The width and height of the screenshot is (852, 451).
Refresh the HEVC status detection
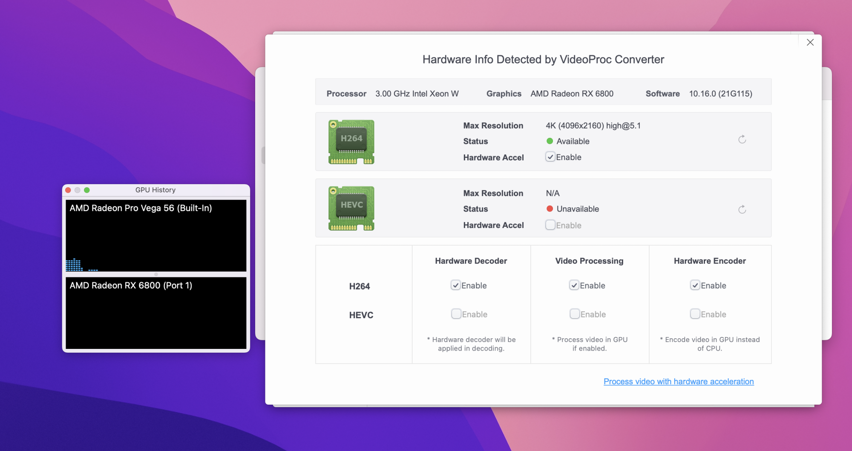[x=742, y=209]
